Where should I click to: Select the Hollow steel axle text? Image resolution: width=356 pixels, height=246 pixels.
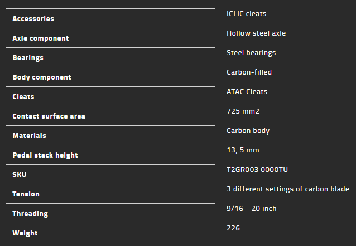click(x=256, y=33)
